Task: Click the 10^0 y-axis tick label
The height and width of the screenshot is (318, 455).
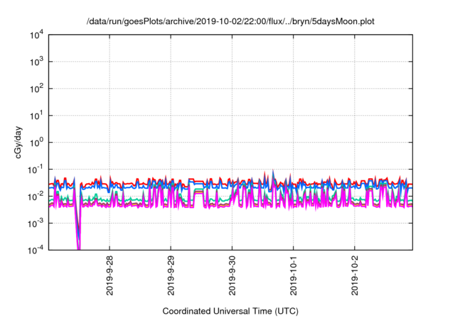Action: (x=37, y=143)
